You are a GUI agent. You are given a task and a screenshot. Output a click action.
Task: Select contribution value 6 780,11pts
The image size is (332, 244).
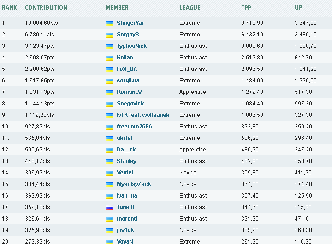pos(40,35)
